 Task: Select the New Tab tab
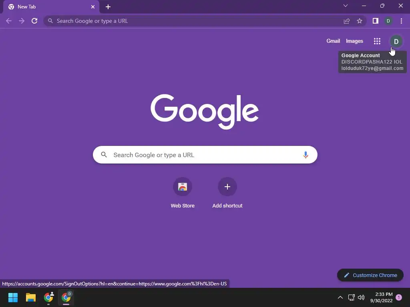[x=51, y=7]
